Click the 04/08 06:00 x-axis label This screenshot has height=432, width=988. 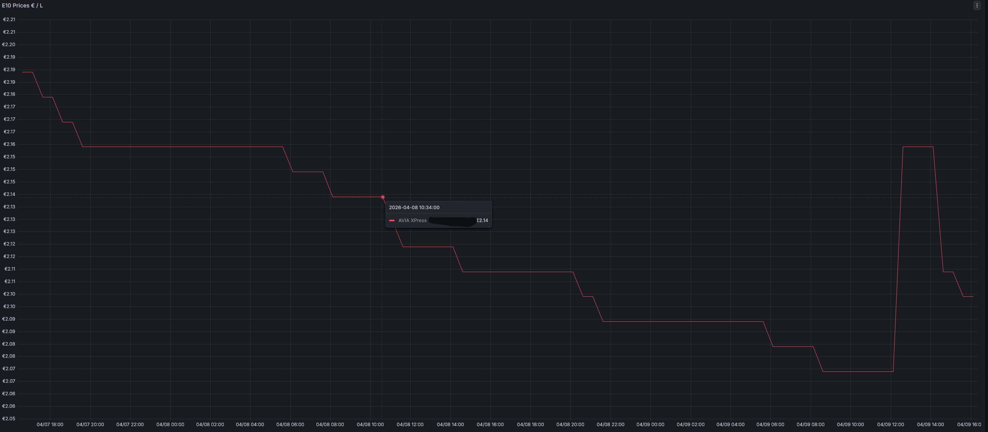(x=290, y=425)
